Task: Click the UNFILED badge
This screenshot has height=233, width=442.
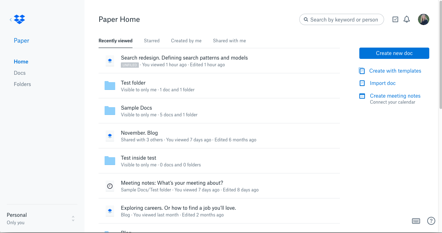Action: pyautogui.click(x=130, y=65)
